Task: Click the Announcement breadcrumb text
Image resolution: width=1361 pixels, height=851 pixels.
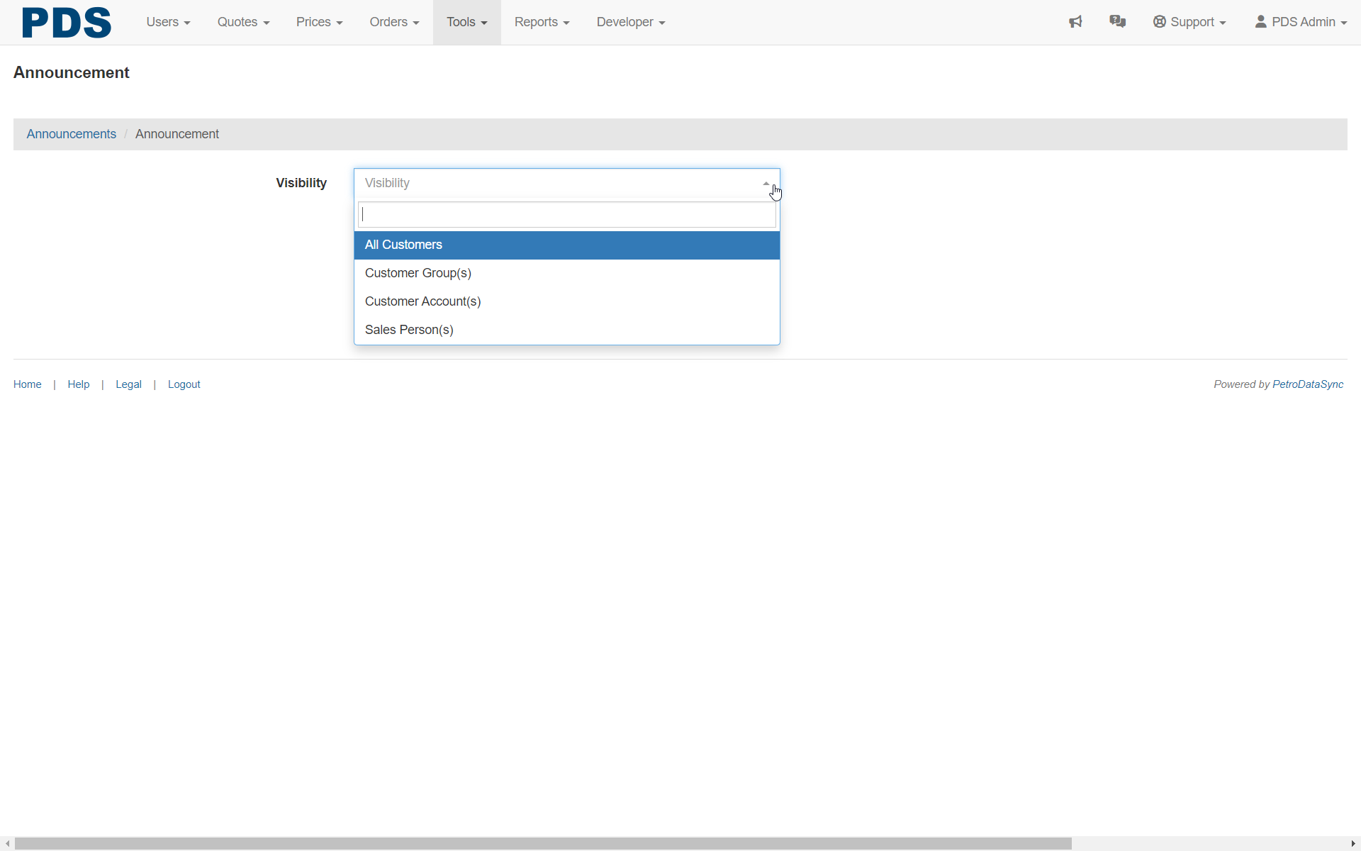Action: pos(177,134)
